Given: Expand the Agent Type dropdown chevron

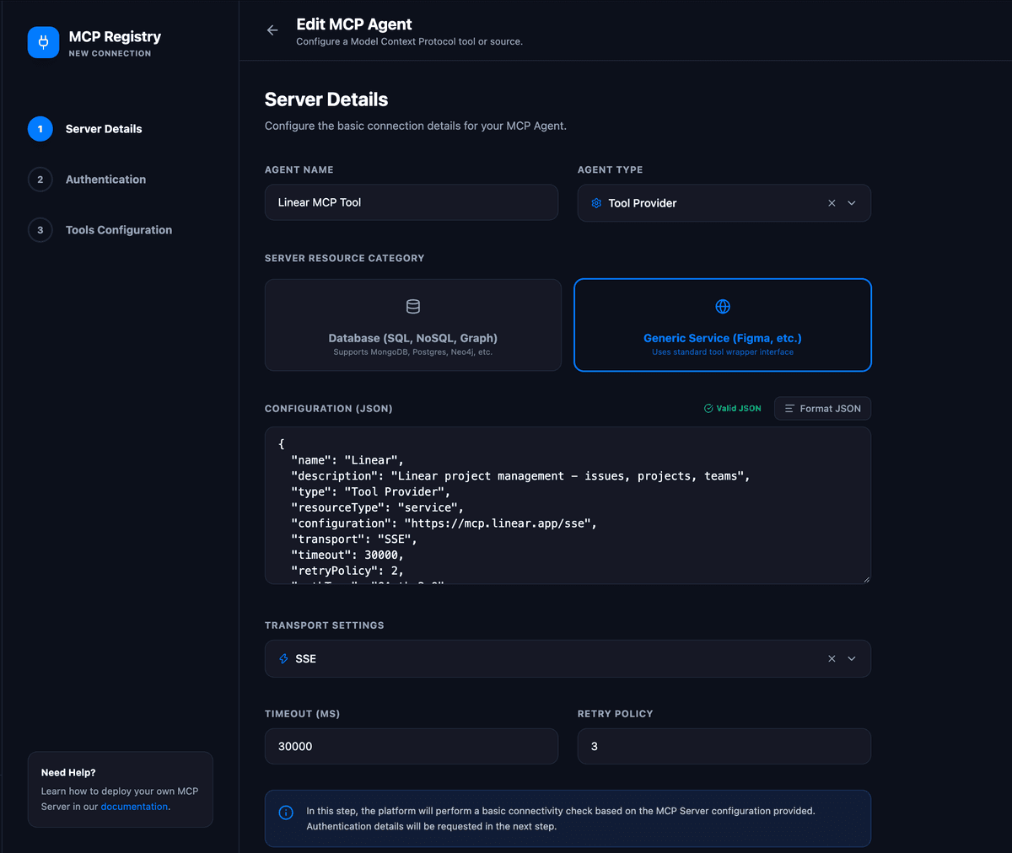Looking at the screenshot, I should (x=852, y=203).
